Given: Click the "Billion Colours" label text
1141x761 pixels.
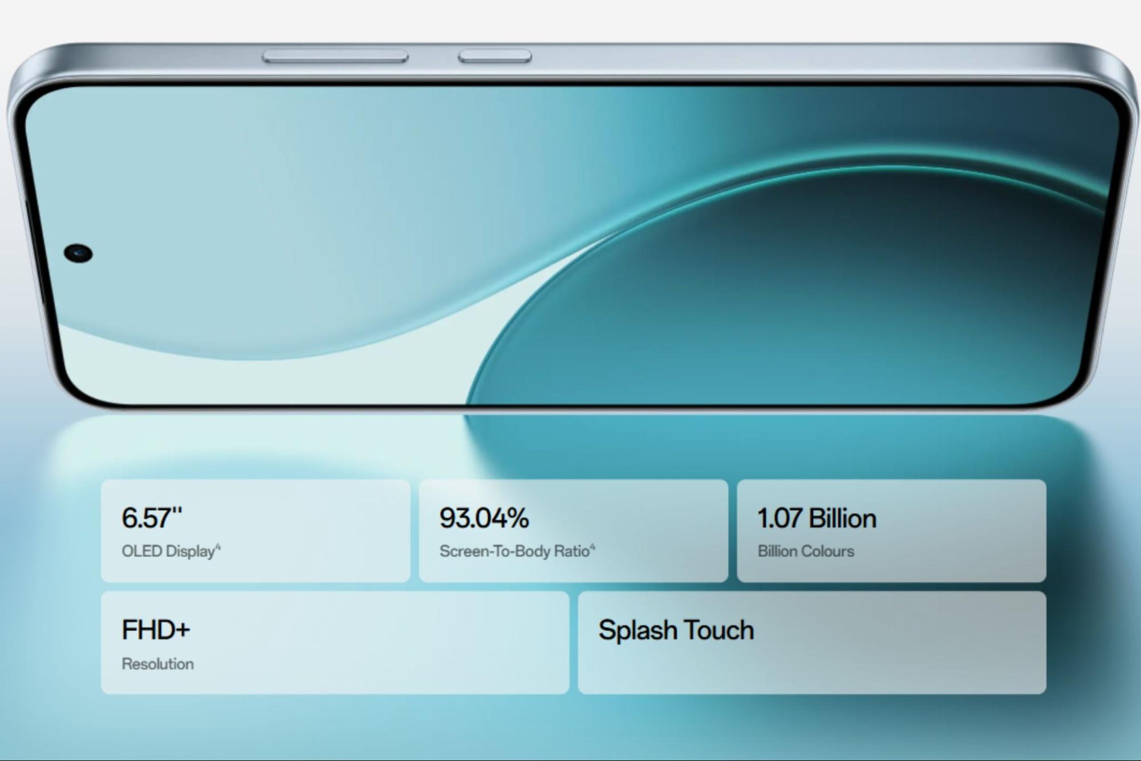Looking at the screenshot, I should coord(806,551).
